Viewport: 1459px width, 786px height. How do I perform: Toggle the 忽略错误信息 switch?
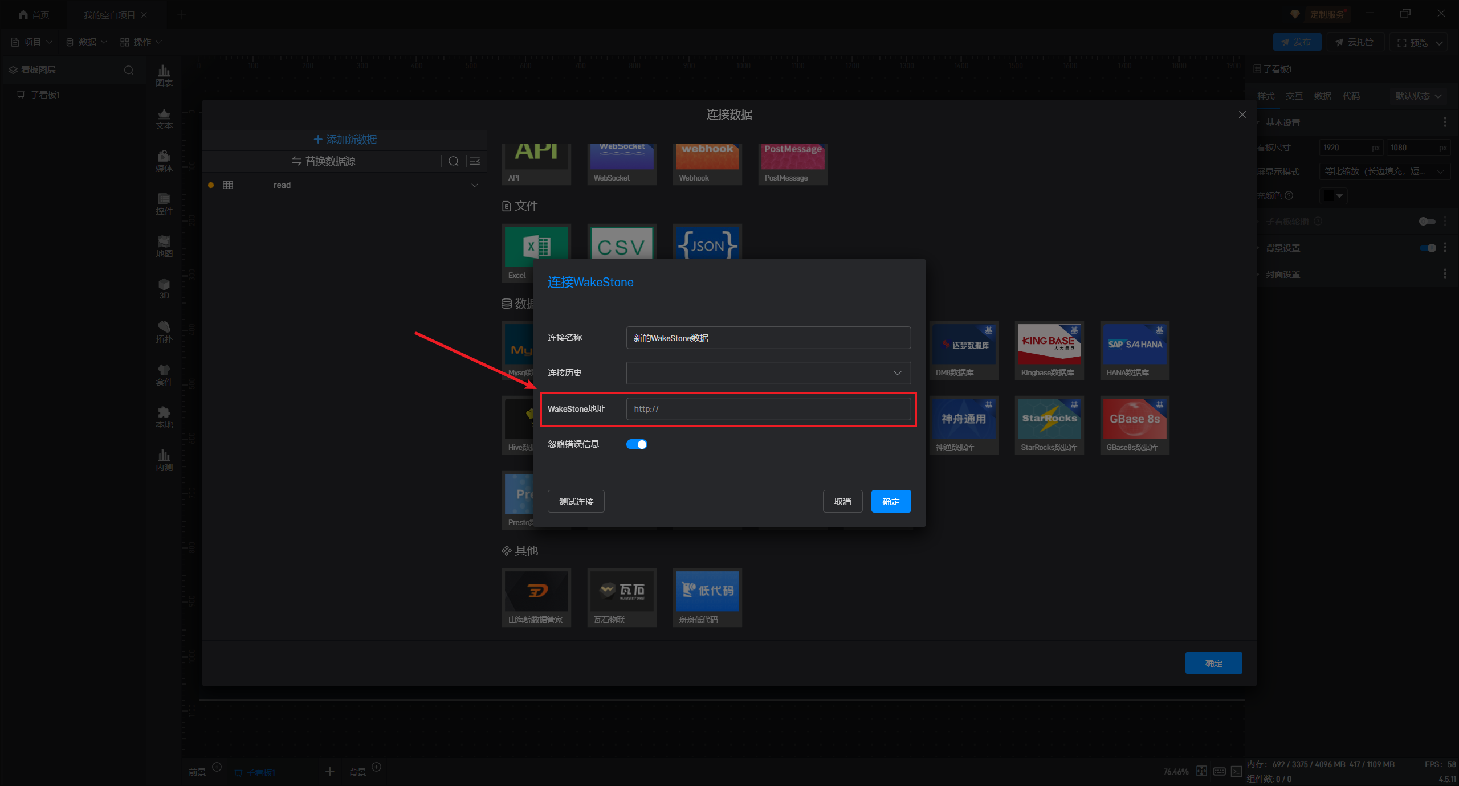tap(637, 444)
